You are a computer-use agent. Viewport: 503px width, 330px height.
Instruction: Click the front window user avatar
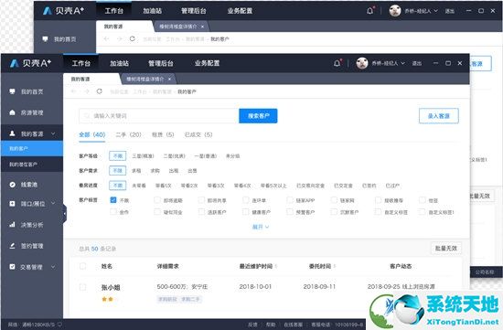click(362, 63)
